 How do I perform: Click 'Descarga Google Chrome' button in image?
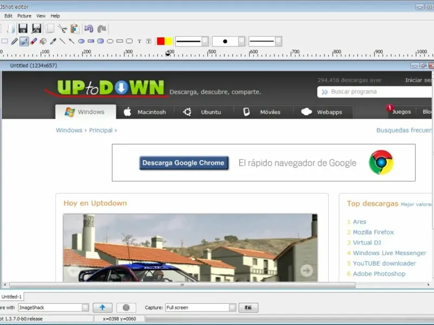pos(184,163)
